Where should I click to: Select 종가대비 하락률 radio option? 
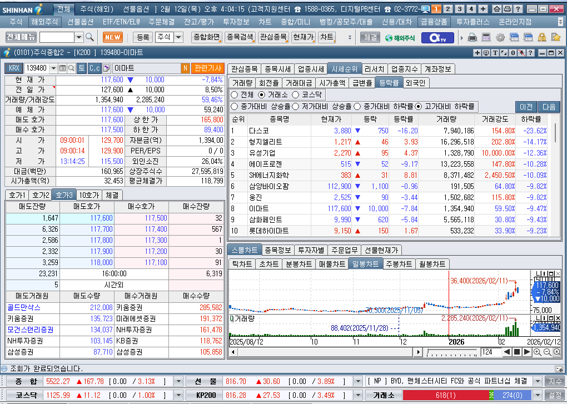pyautogui.click(x=357, y=107)
